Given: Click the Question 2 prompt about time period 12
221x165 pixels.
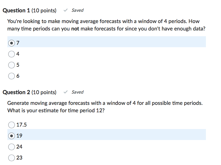Looking at the screenshot, I should point(104,107).
